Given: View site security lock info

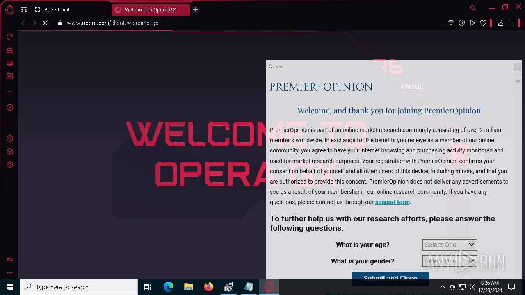Looking at the screenshot, I should click(x=60, y=23).
